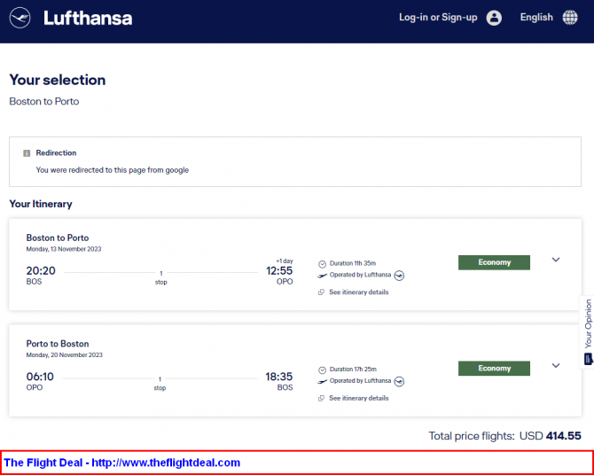Click Economy badge on return flight
594x475 pixels.
494,368
